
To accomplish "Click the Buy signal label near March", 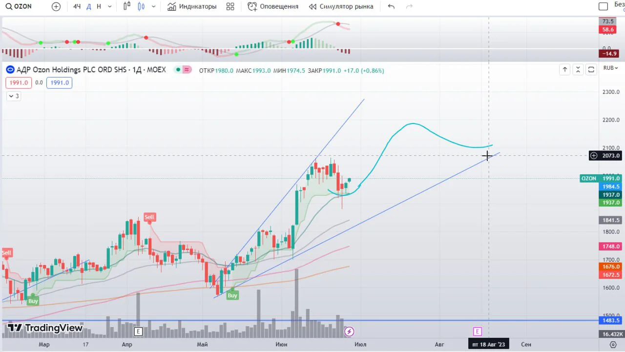I will click(x=33, y=301).
